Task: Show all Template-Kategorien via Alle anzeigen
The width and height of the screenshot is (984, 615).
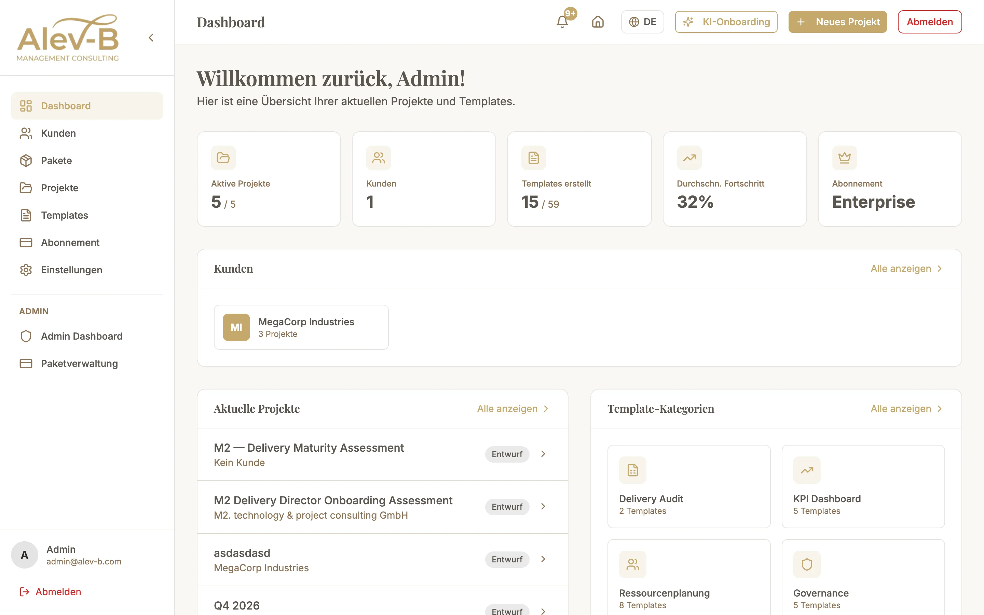Action: [906, 408]
